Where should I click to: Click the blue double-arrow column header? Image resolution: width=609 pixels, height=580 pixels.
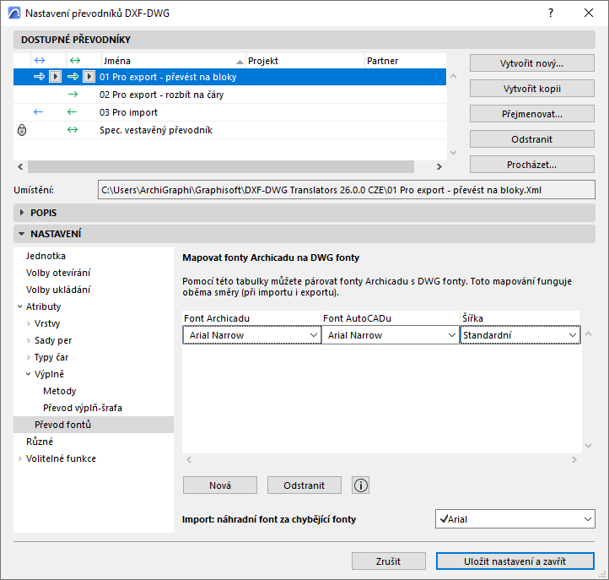pos(38,61)
